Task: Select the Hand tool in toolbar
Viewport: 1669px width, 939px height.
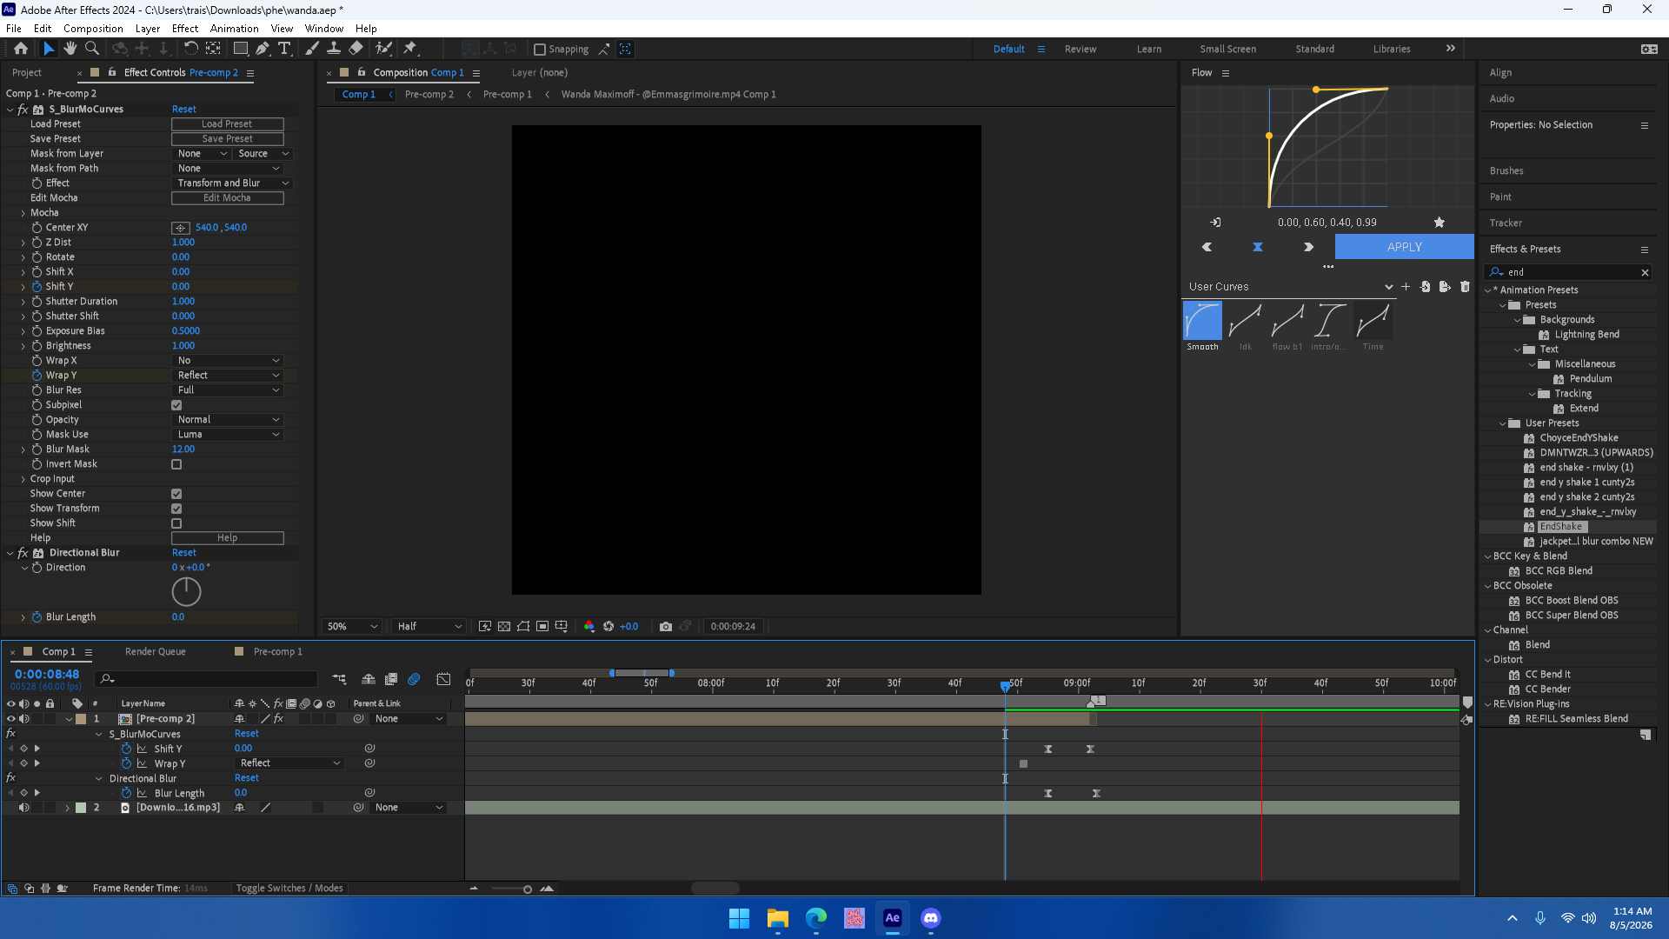Action: click(70, 49)
